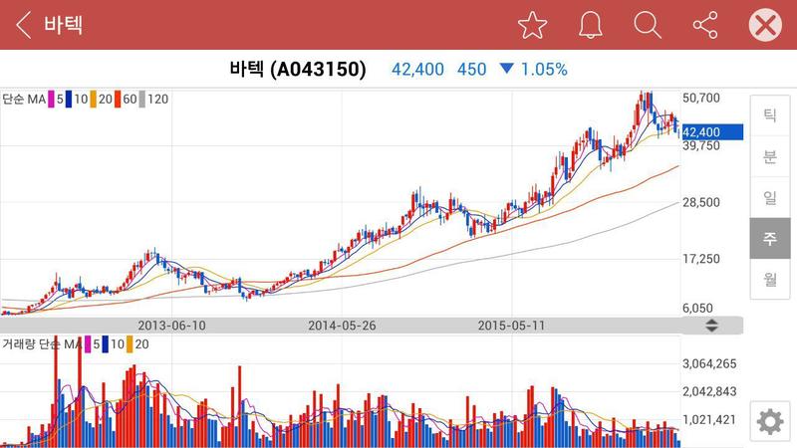
Task: Tap the 2015-05-11 date label
Action: (511, 326)
